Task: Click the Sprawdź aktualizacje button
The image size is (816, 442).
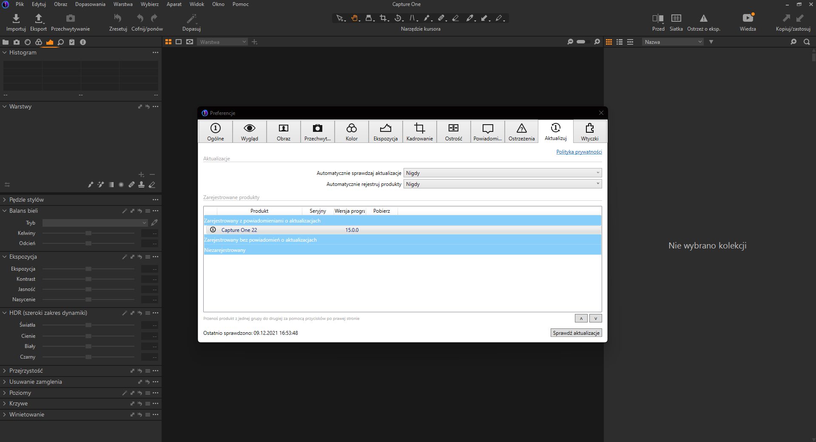Action: pos(576,333)
